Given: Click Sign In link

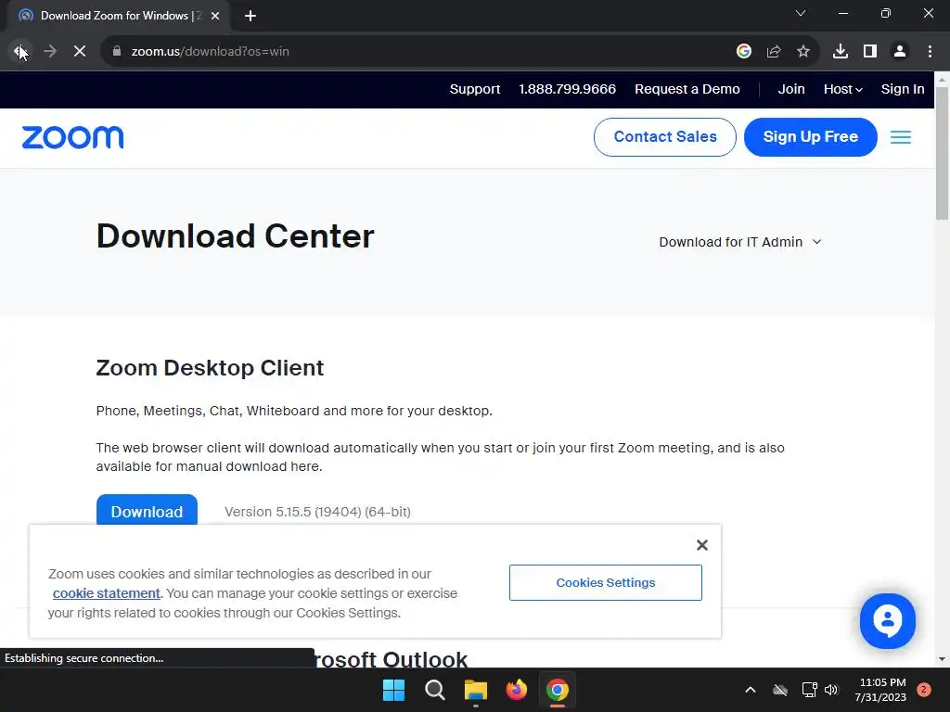Looking at the screenshot, I should click(903, 89).
